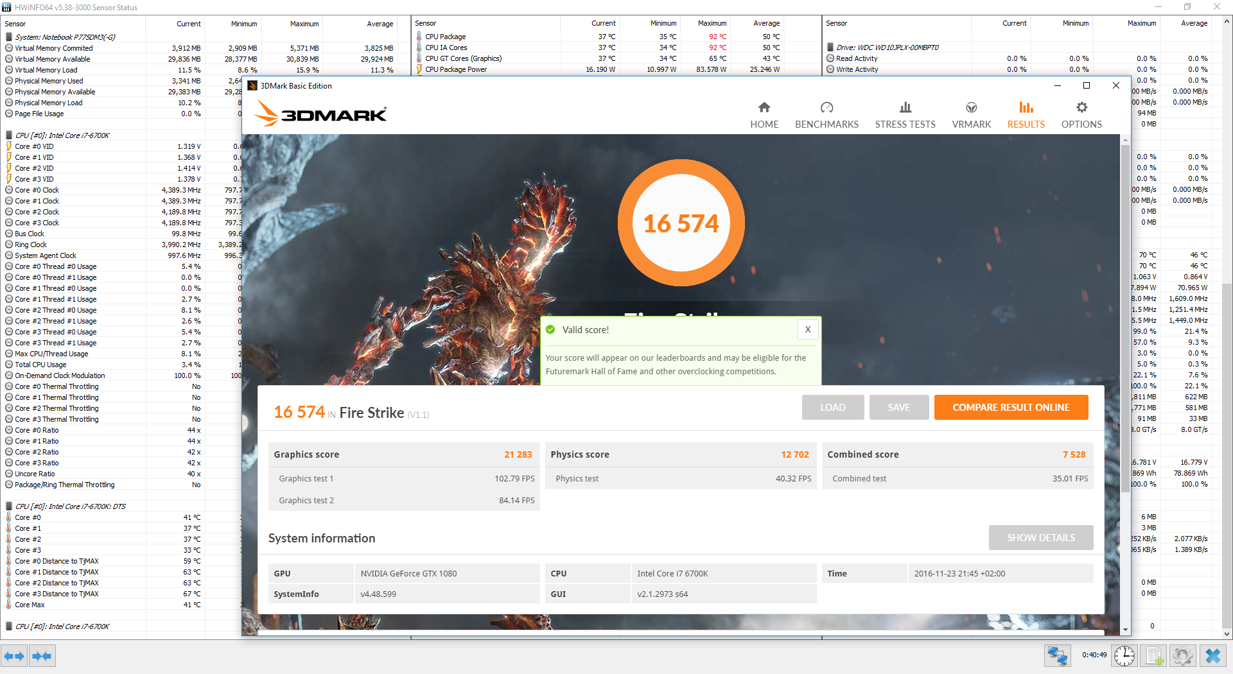Select Core #0 Thermal Throttling row
1233x674 pixels.
(122, 386)
